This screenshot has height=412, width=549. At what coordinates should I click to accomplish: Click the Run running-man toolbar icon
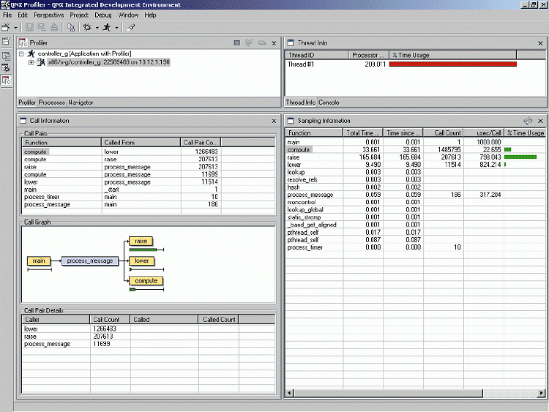click(x=107, y=27)
